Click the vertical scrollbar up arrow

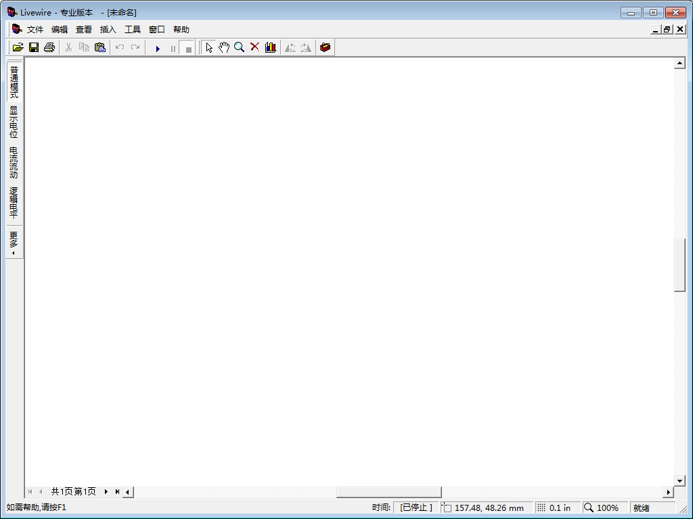point(679,63)
